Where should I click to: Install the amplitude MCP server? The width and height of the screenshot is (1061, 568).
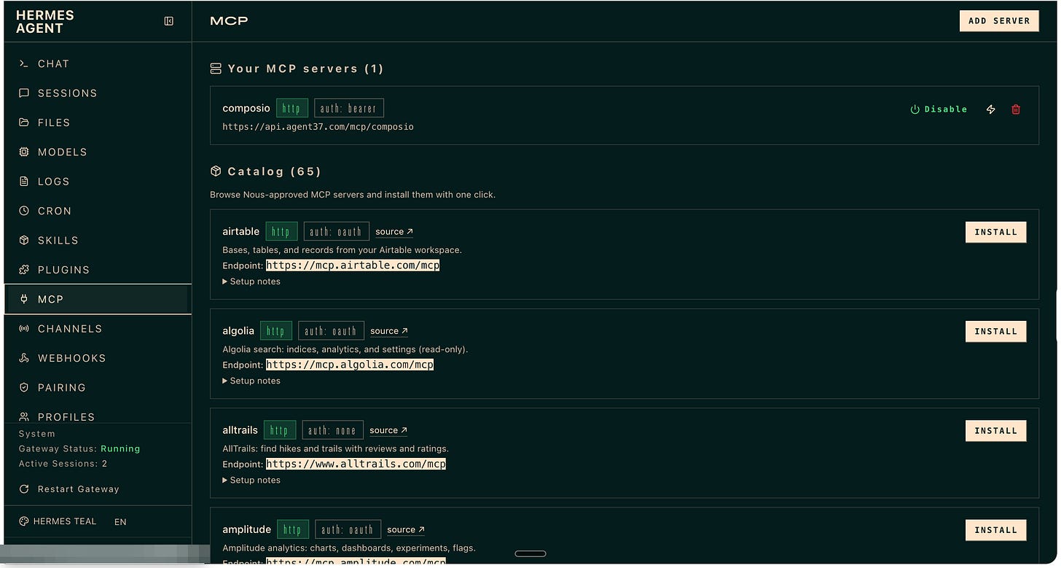995,530
